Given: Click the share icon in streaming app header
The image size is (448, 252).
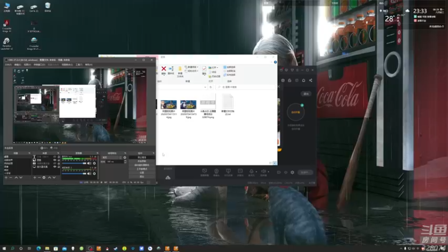Looking at the screenshot, I should tap(311, 80).
